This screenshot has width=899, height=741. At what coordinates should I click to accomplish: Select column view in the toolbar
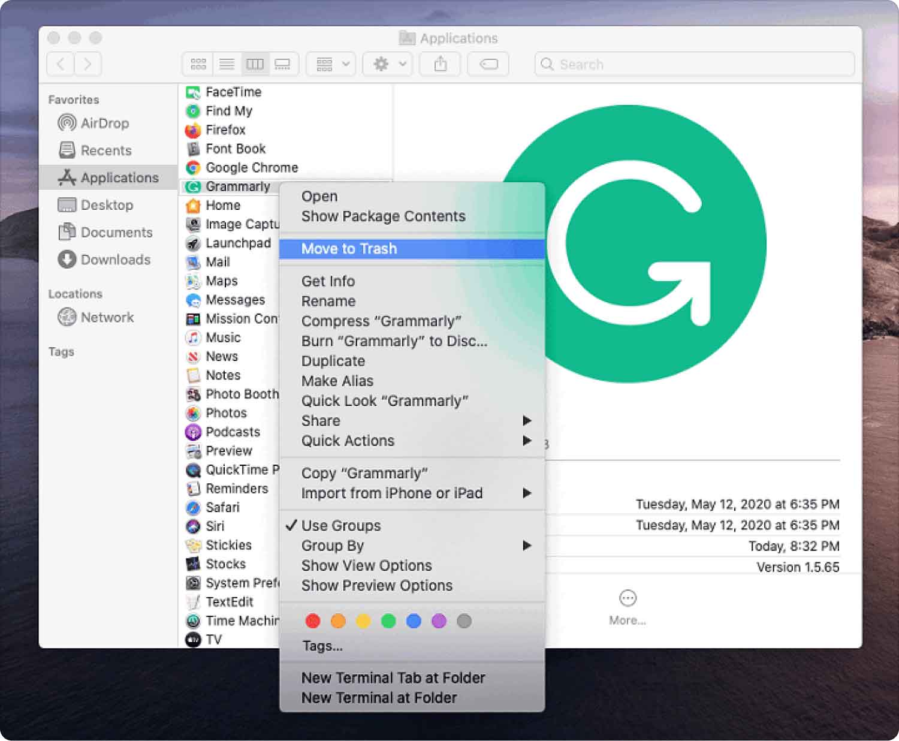(x=255, y=64)
